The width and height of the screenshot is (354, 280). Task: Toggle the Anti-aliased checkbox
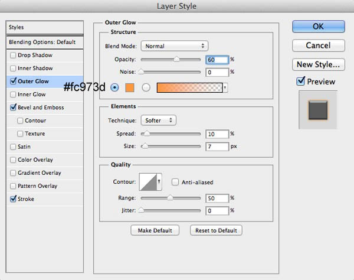175,182
